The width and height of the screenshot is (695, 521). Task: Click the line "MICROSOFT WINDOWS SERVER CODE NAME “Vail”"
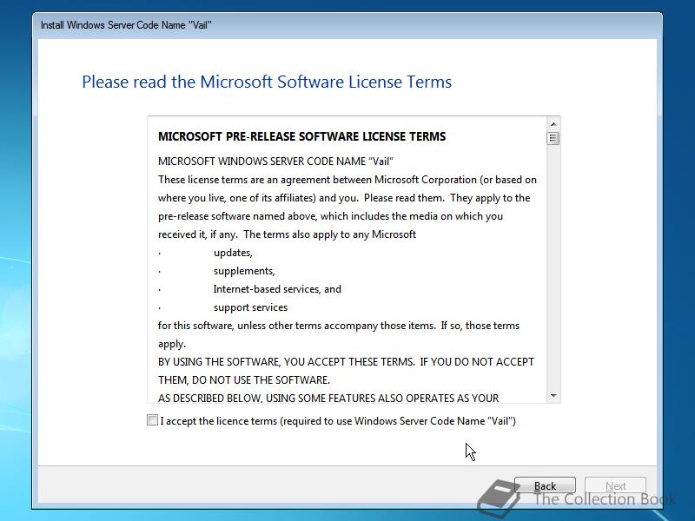(275, 162)
